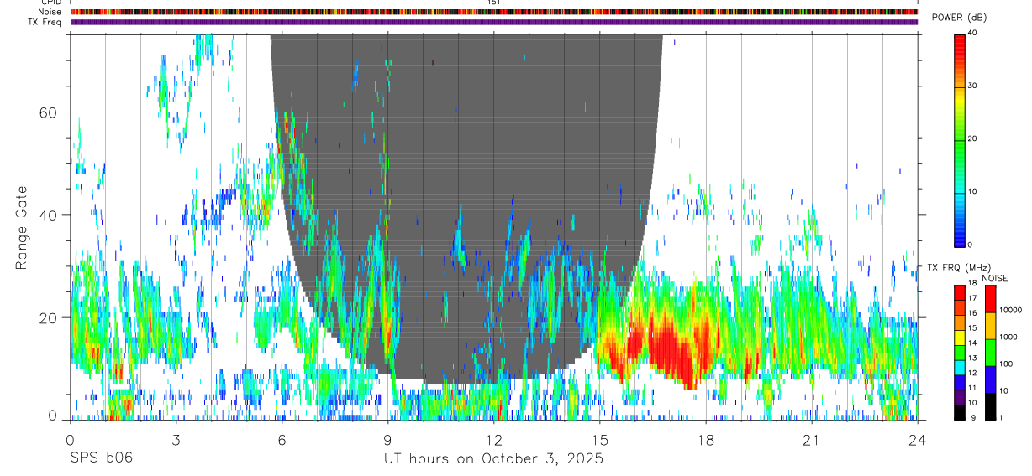Click UT hour tick 18 on time axis

point(706,439)
